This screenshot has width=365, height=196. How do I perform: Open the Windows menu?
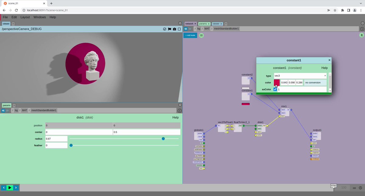point(40,17)
